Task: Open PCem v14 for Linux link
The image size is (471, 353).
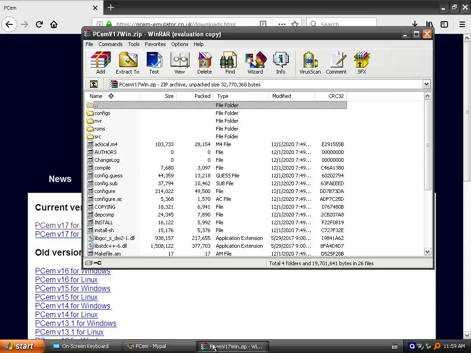Action: [x=66, y=314]
